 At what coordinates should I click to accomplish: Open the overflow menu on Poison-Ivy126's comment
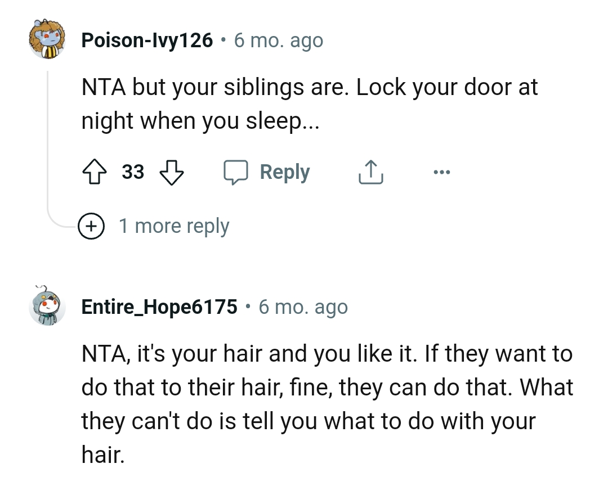pyautogui.click(x=441, y=172)
